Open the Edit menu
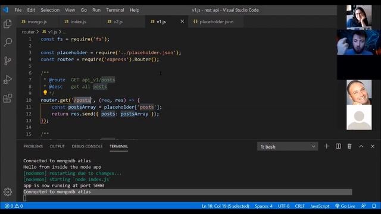 point(31,10)
